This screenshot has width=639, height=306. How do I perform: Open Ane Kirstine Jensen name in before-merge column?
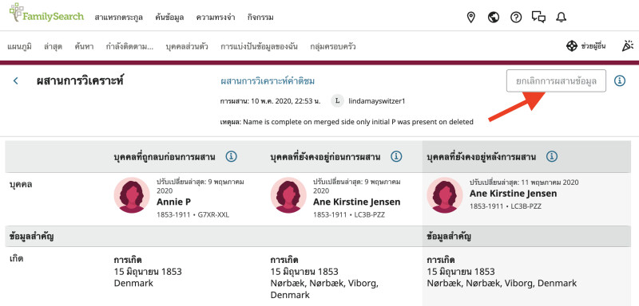pos(357,202)
